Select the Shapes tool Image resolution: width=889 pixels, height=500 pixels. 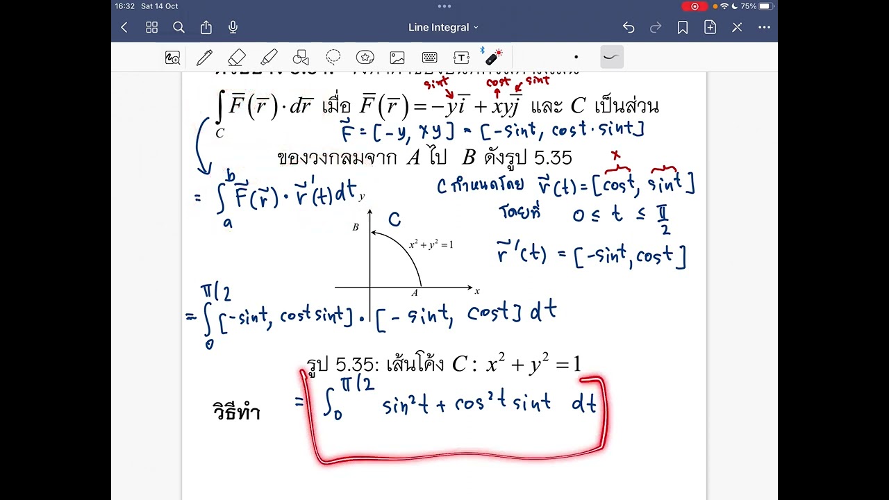pos(301,58)
